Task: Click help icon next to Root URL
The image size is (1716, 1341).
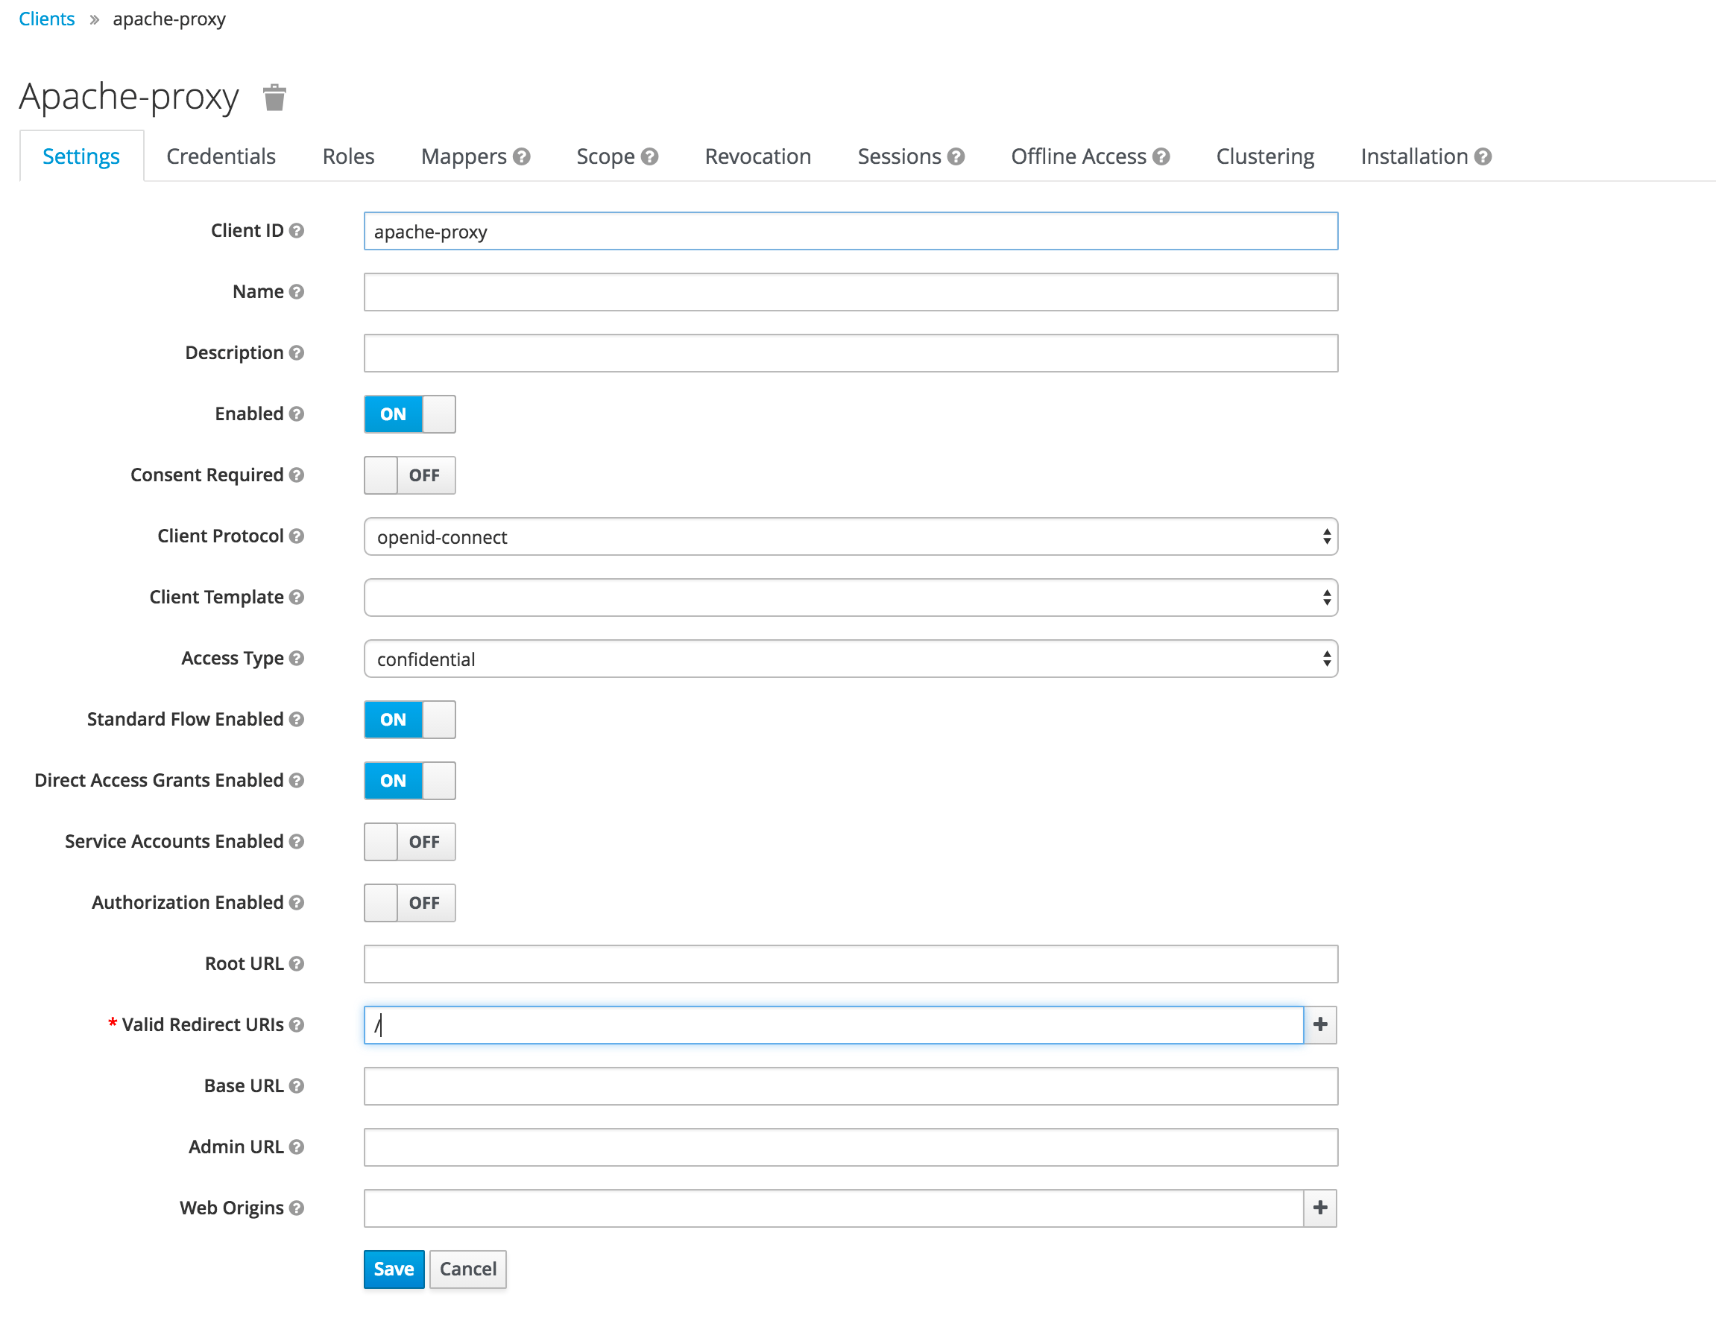Action: click(296, 963)
